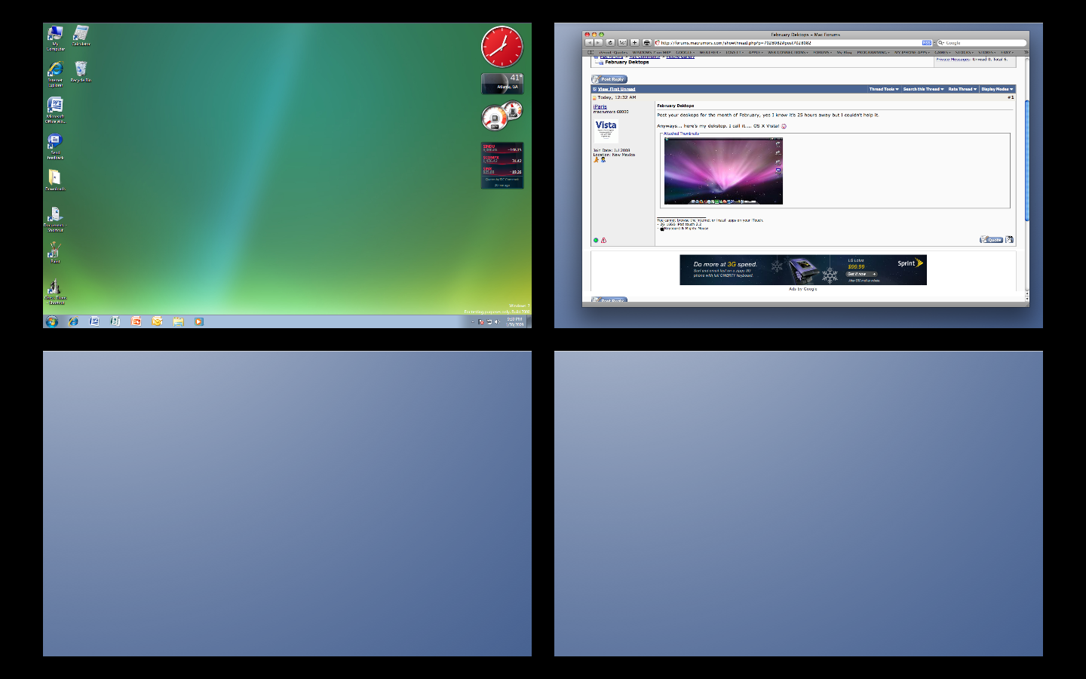This screenshot has width=1086, height=679.
Task: Open the MY IPHONE APPS bookmarks folder
Action: [x=911, y=52]
